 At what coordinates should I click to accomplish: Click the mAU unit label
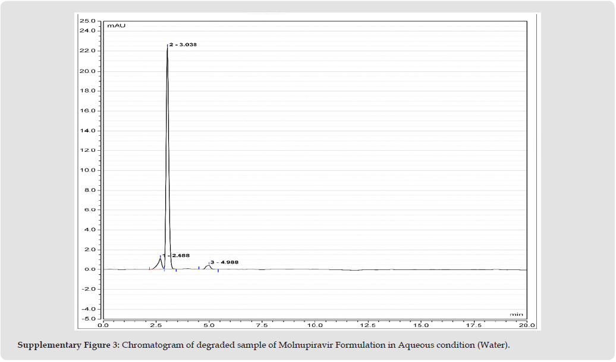point(115,26)
